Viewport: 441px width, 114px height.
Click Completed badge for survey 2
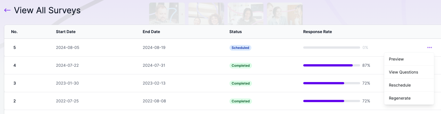241,101
